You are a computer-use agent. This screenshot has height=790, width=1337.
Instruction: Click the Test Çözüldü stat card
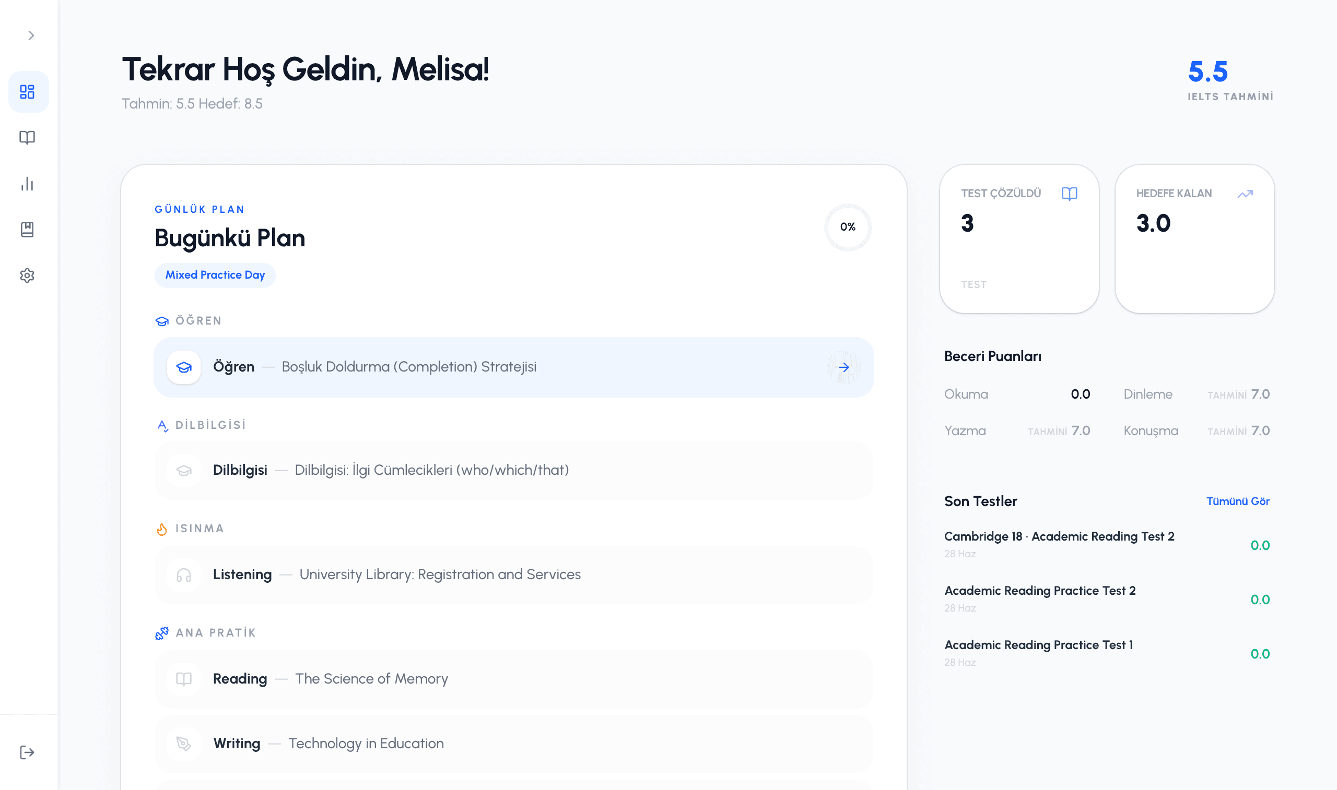tap(1019, 239)
